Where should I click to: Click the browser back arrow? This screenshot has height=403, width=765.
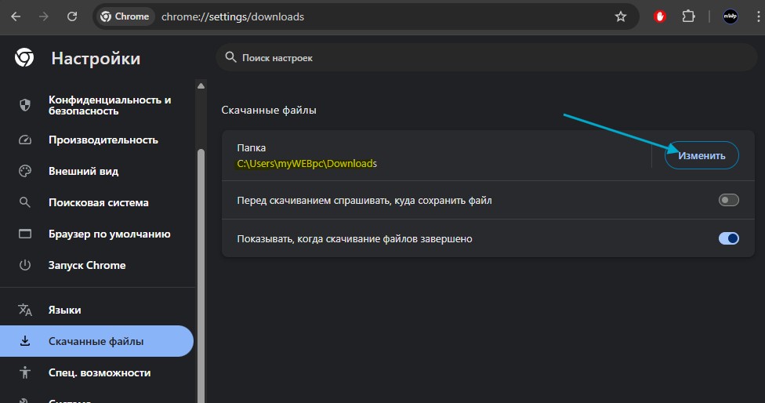click(x=16, y=16)
